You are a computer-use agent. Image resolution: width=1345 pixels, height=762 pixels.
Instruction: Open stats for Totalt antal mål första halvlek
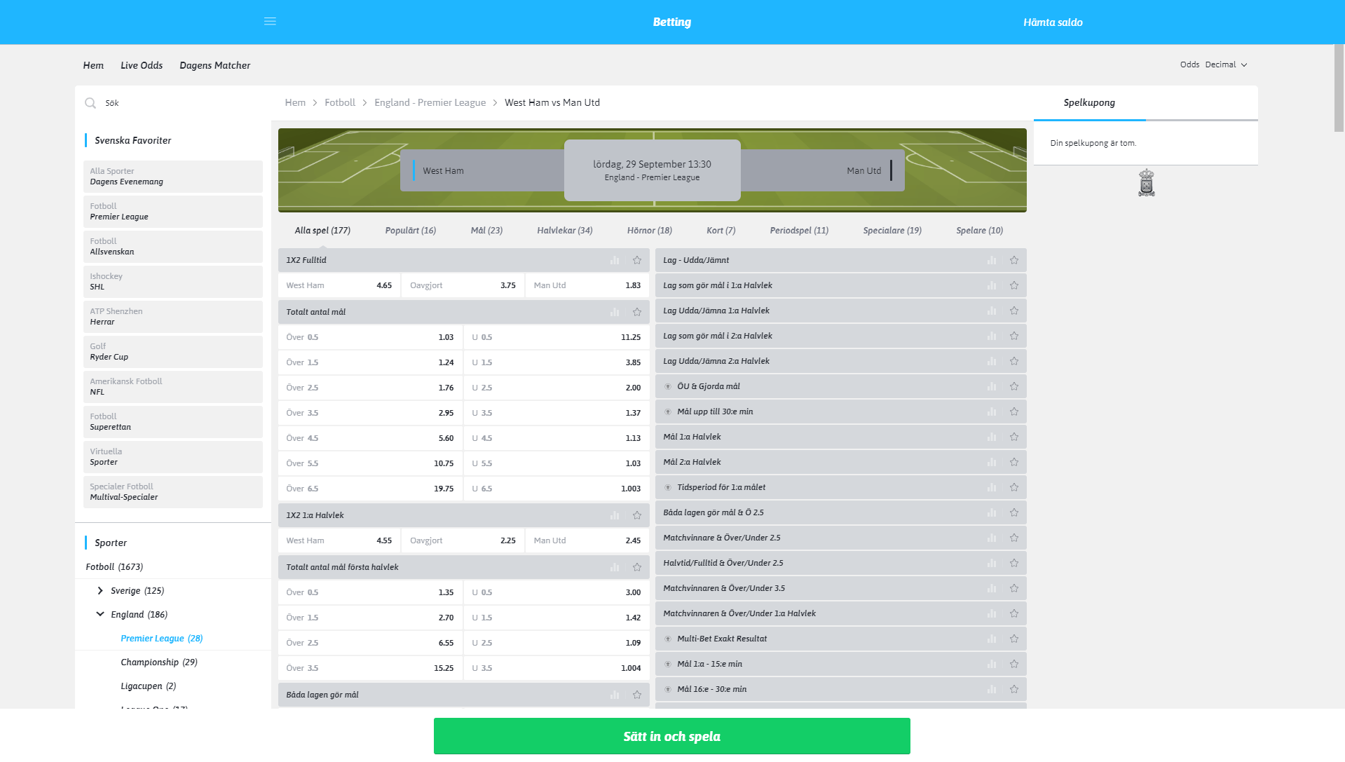click(x=615, y=567)
